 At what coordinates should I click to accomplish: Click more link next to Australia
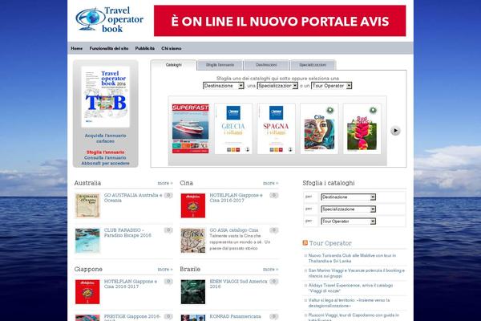pyautogui.click(x=165, y=183)
